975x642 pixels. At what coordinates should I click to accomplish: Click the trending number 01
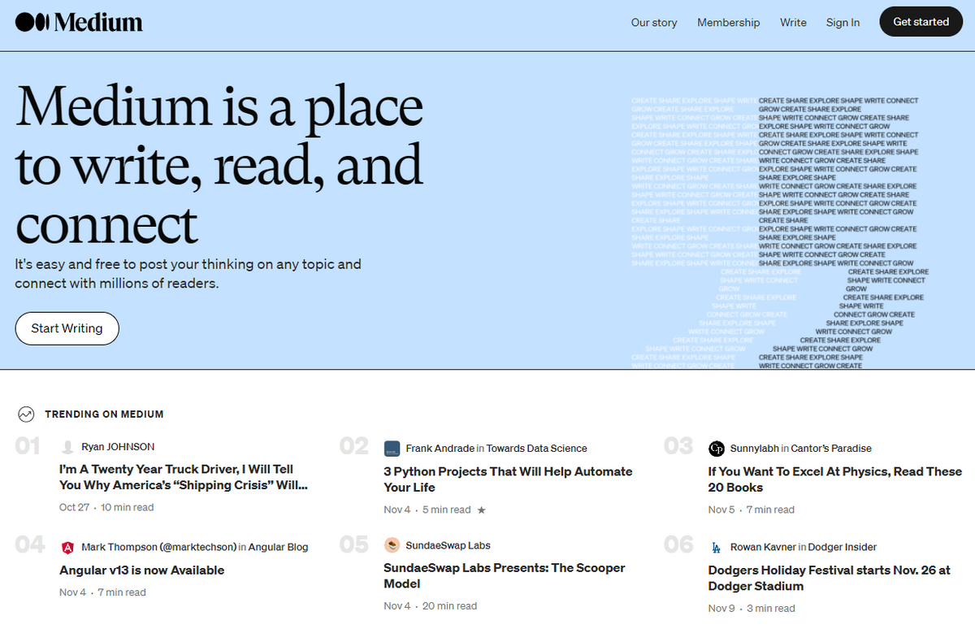(28, 445)
